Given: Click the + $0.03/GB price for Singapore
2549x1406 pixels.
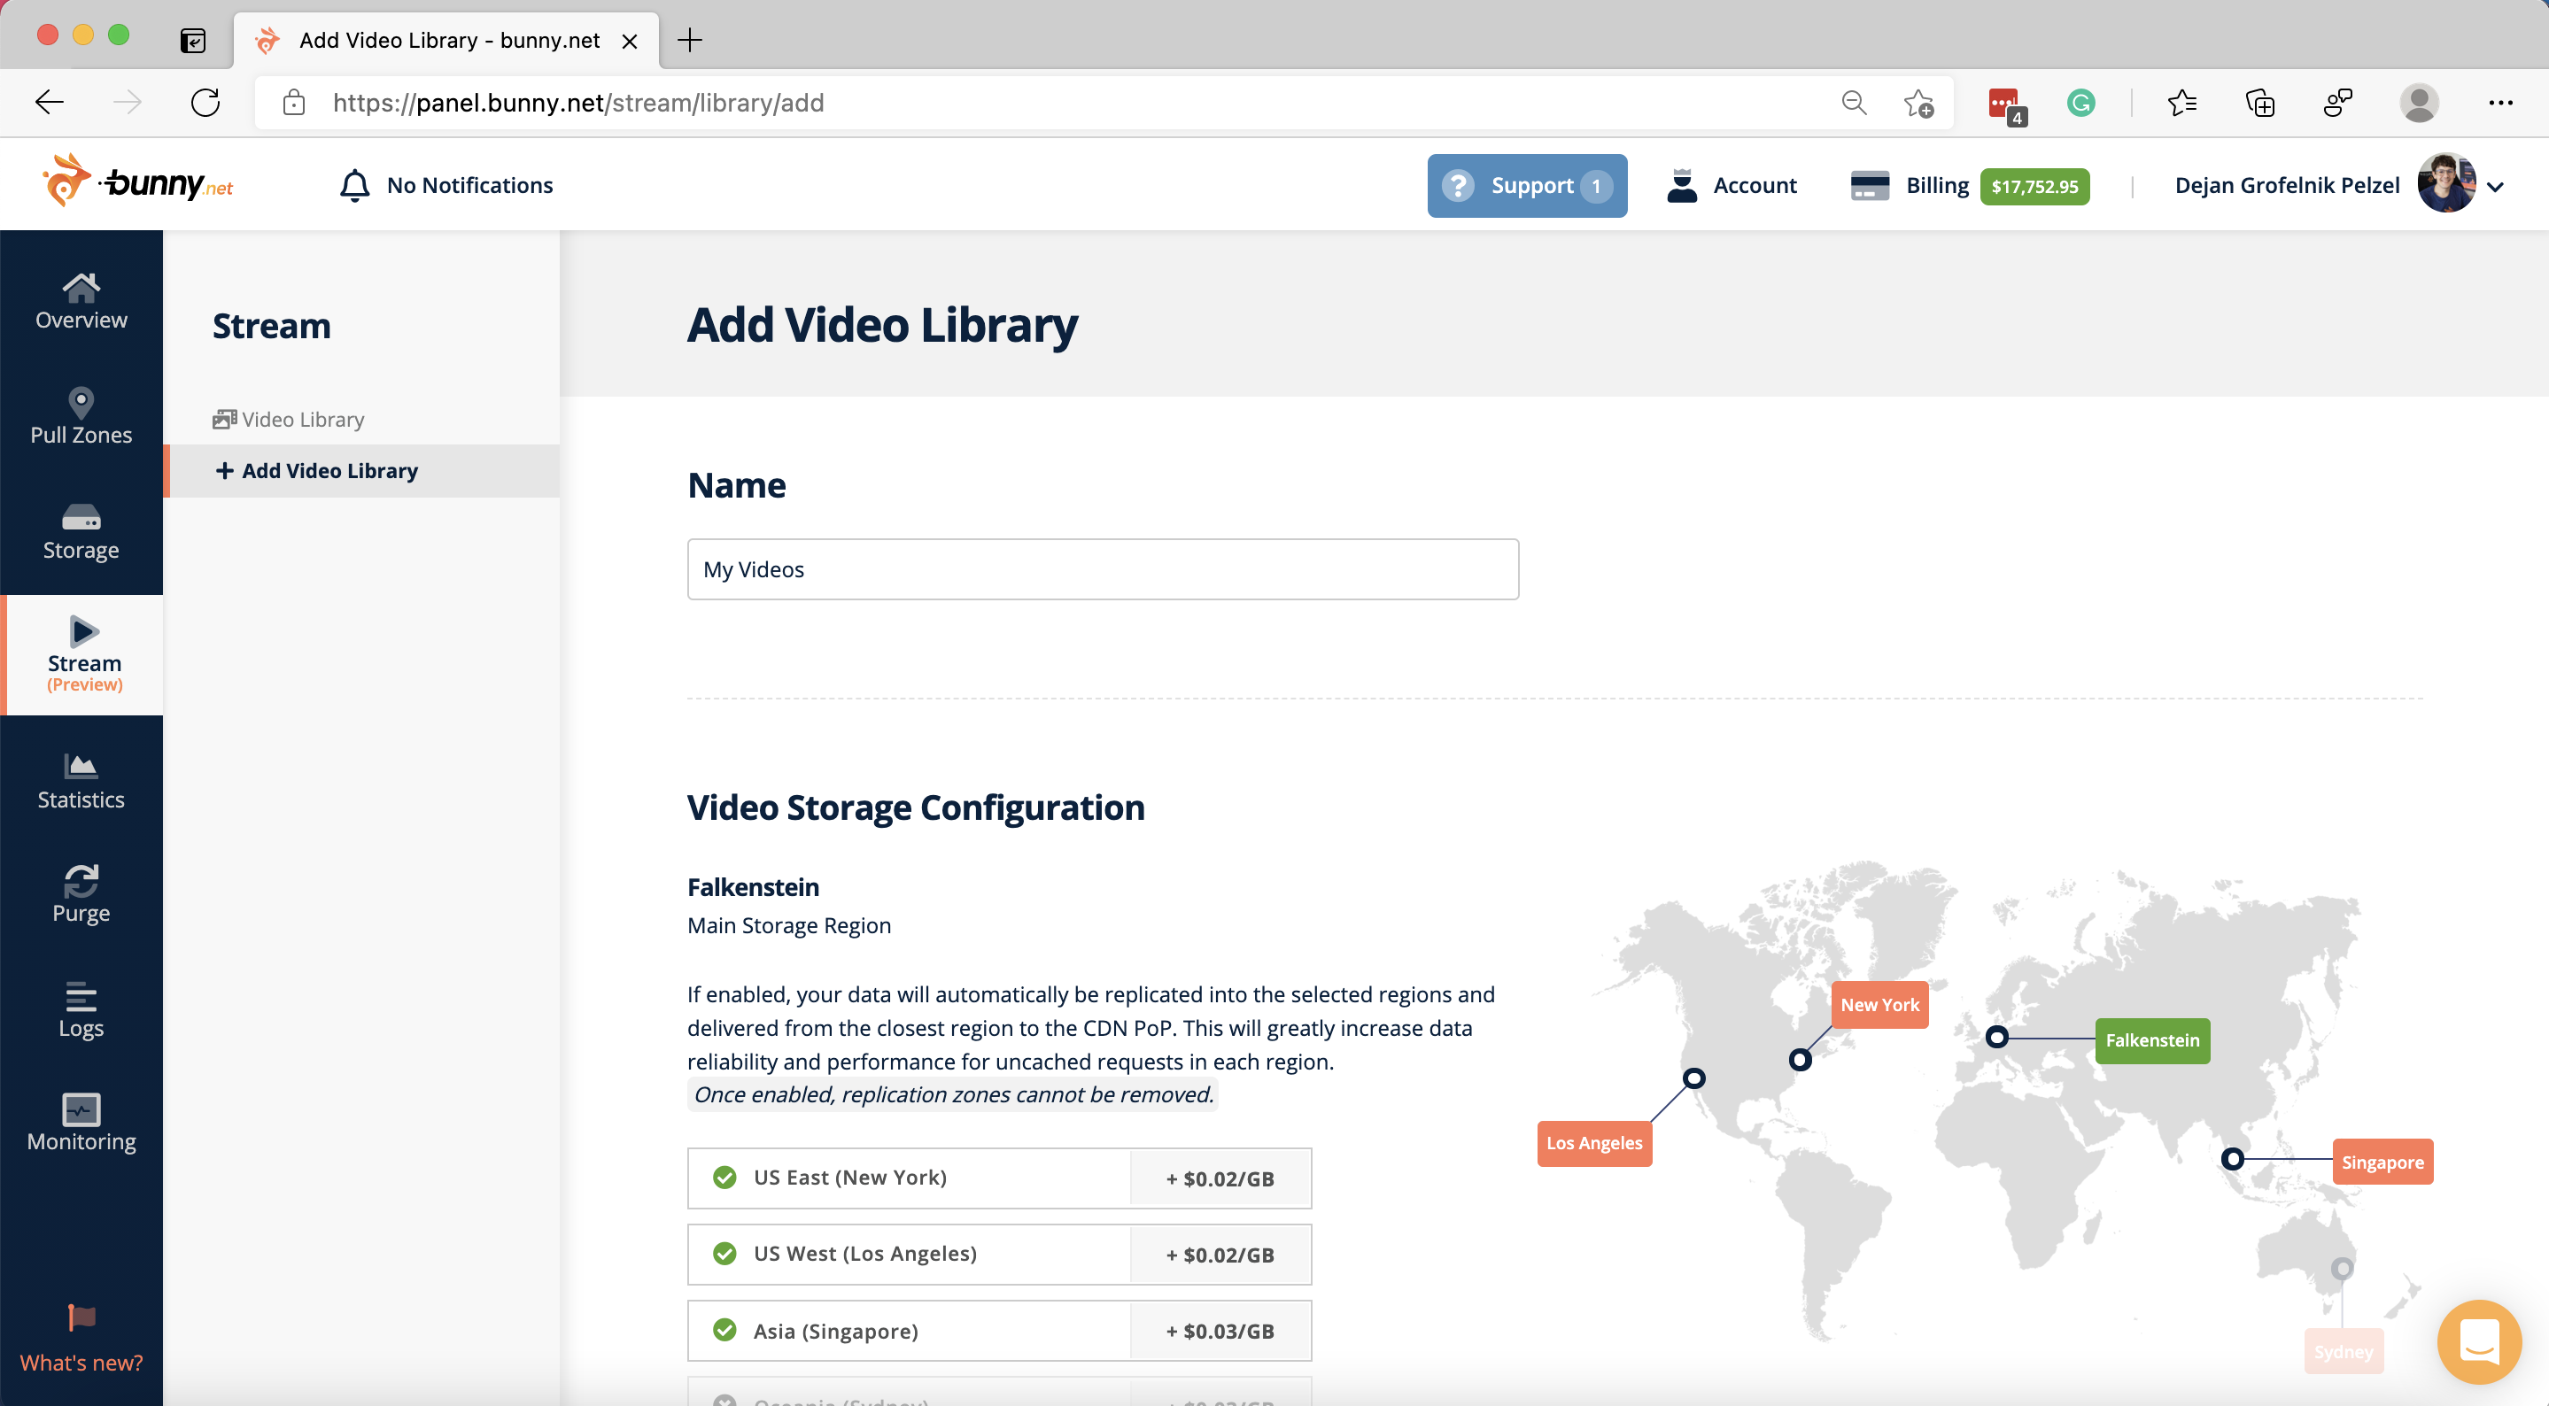Looking at the screenshot, I should (x=1220, y=1331).
